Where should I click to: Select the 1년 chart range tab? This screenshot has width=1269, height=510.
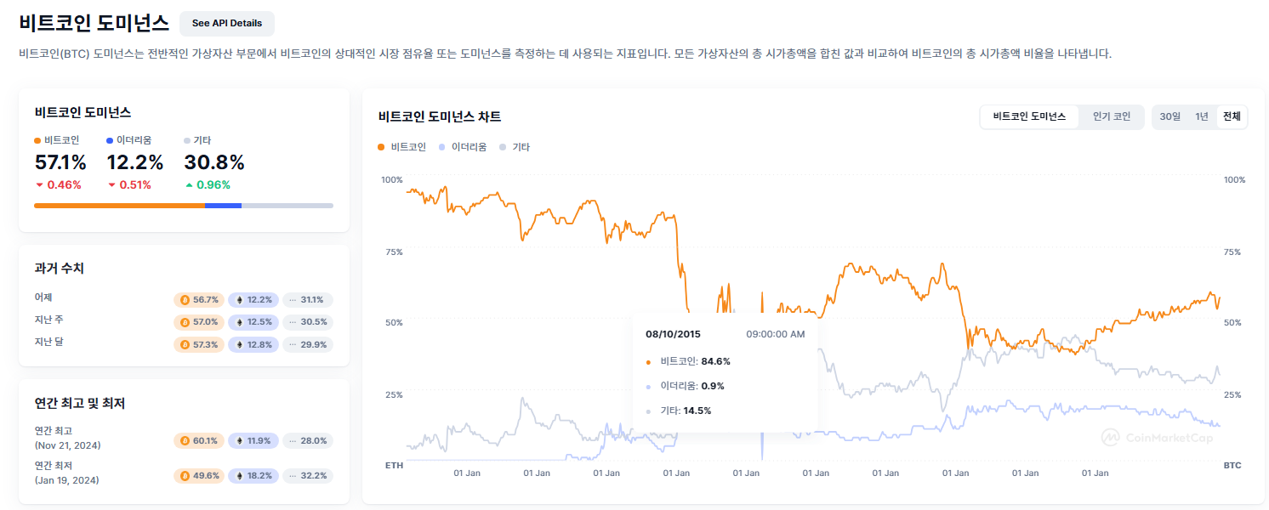click(1203, 116)
